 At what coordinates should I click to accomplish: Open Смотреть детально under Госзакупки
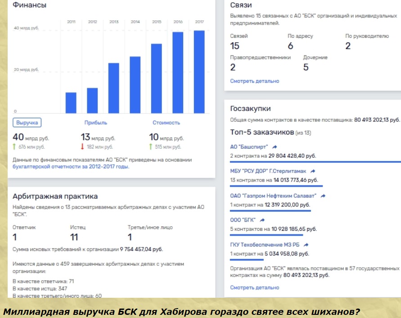coord(254,287)
